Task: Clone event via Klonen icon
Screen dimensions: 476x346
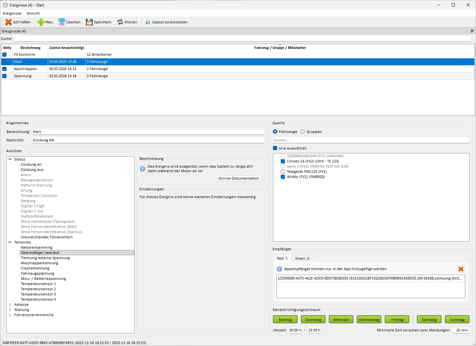Action: pyautogui.click(x=120, y=22)
